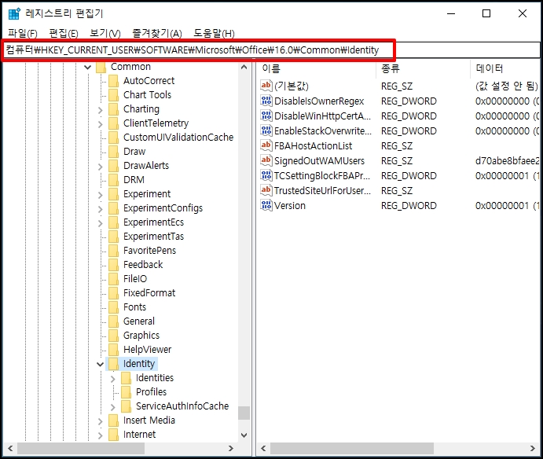Image resolution: width=543 pixels, height=459 pixels.
Task: Expand the Charting key
Action: [100, 110]
